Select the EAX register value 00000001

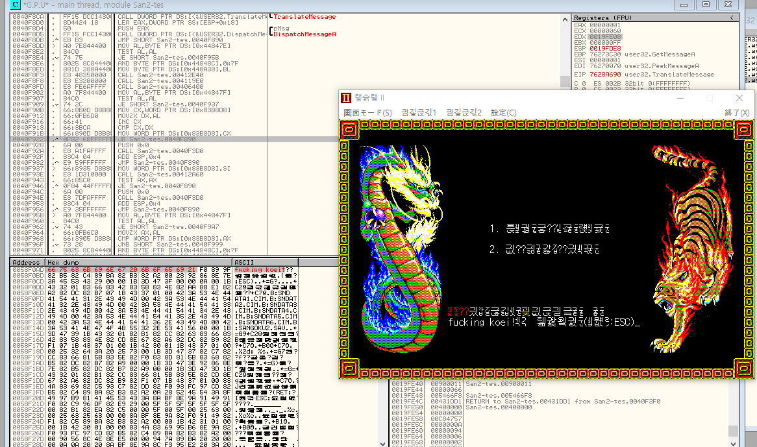pos(605,25)
